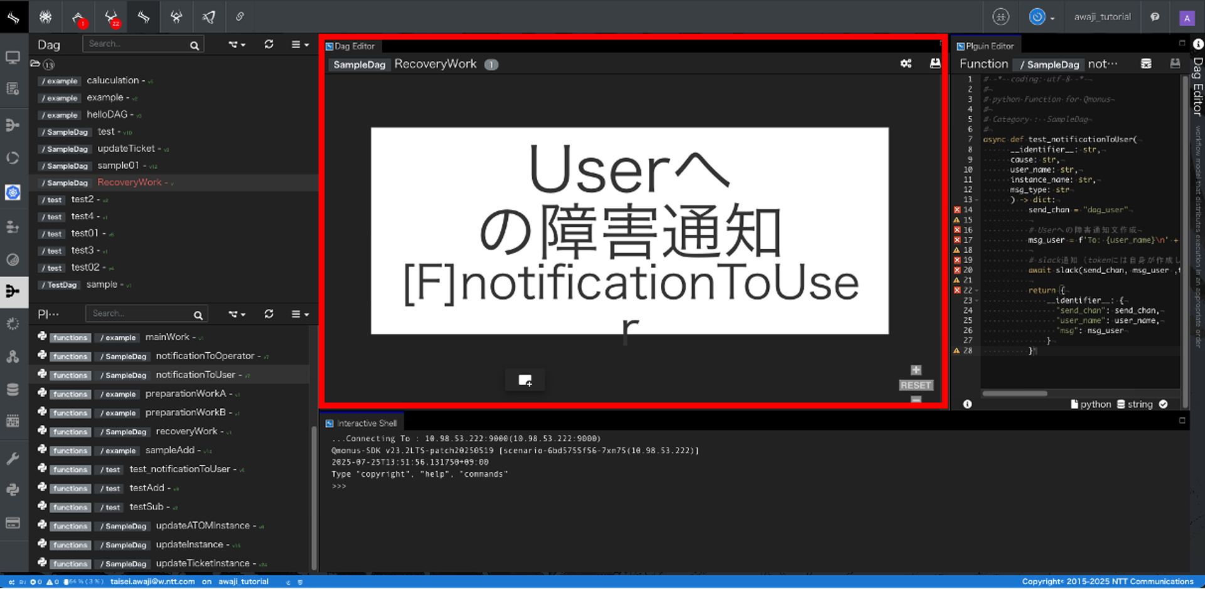Screen dimensions: 1205x589
Task: Open the Dag list hamburger menu dropdown
Action: 299,44
